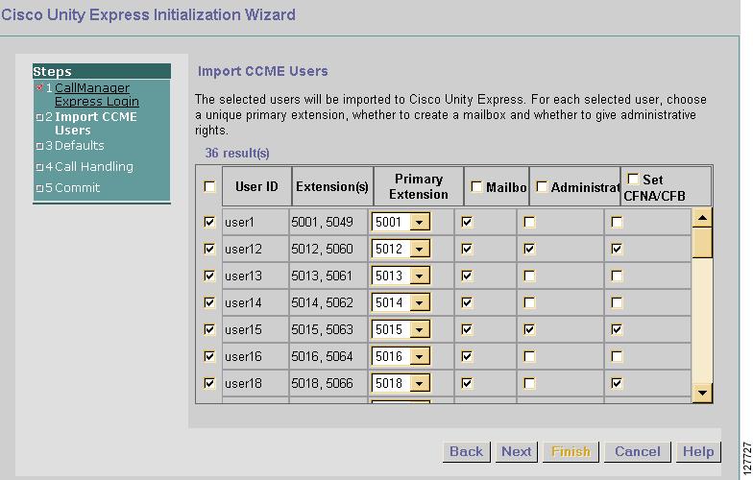
Task: Open primary extension dropdown for user15
Action: tap(401, 329)
